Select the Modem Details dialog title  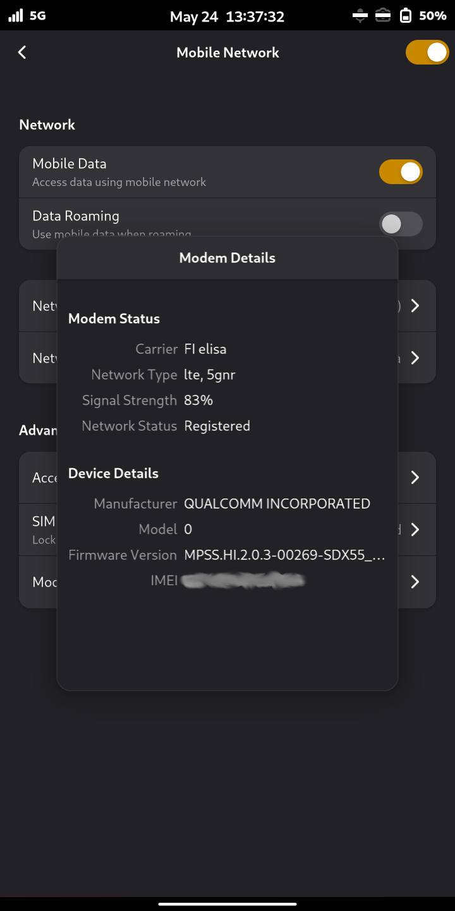coord(227,258)
